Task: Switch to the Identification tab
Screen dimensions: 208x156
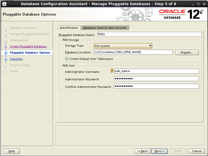Action: click(69, 28)
